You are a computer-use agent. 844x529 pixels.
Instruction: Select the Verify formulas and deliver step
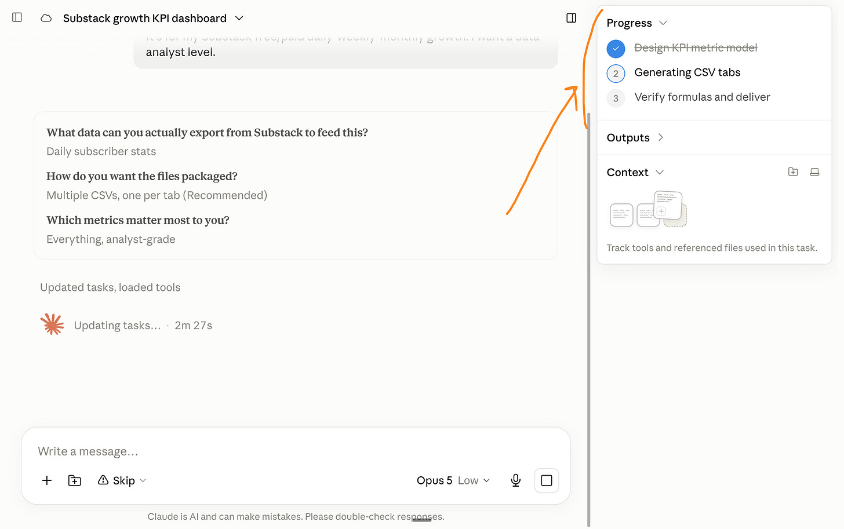[702, 97]
